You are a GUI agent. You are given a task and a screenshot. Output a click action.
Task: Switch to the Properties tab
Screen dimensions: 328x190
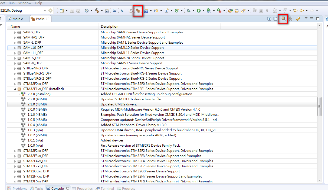pos(82,188)
